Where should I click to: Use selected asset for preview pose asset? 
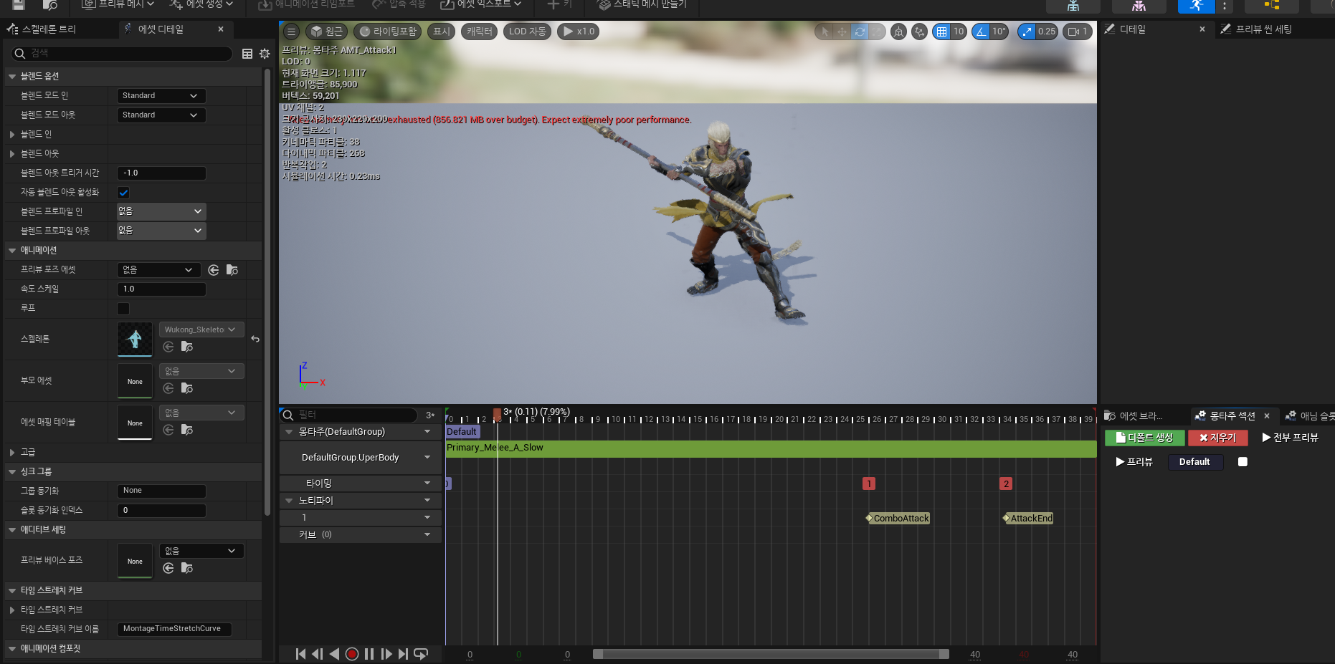pyautogui.click(x=214, y=270)
